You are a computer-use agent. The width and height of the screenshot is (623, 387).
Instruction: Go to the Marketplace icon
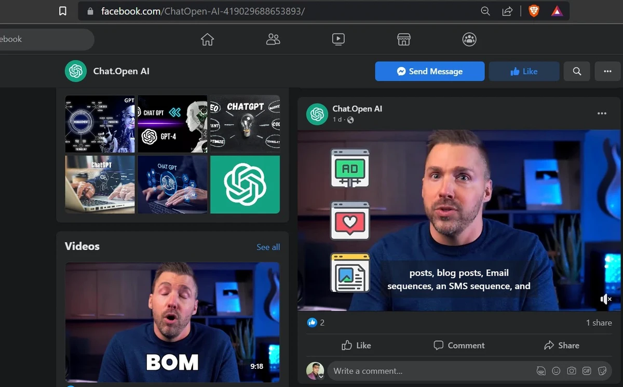[404, 39]
